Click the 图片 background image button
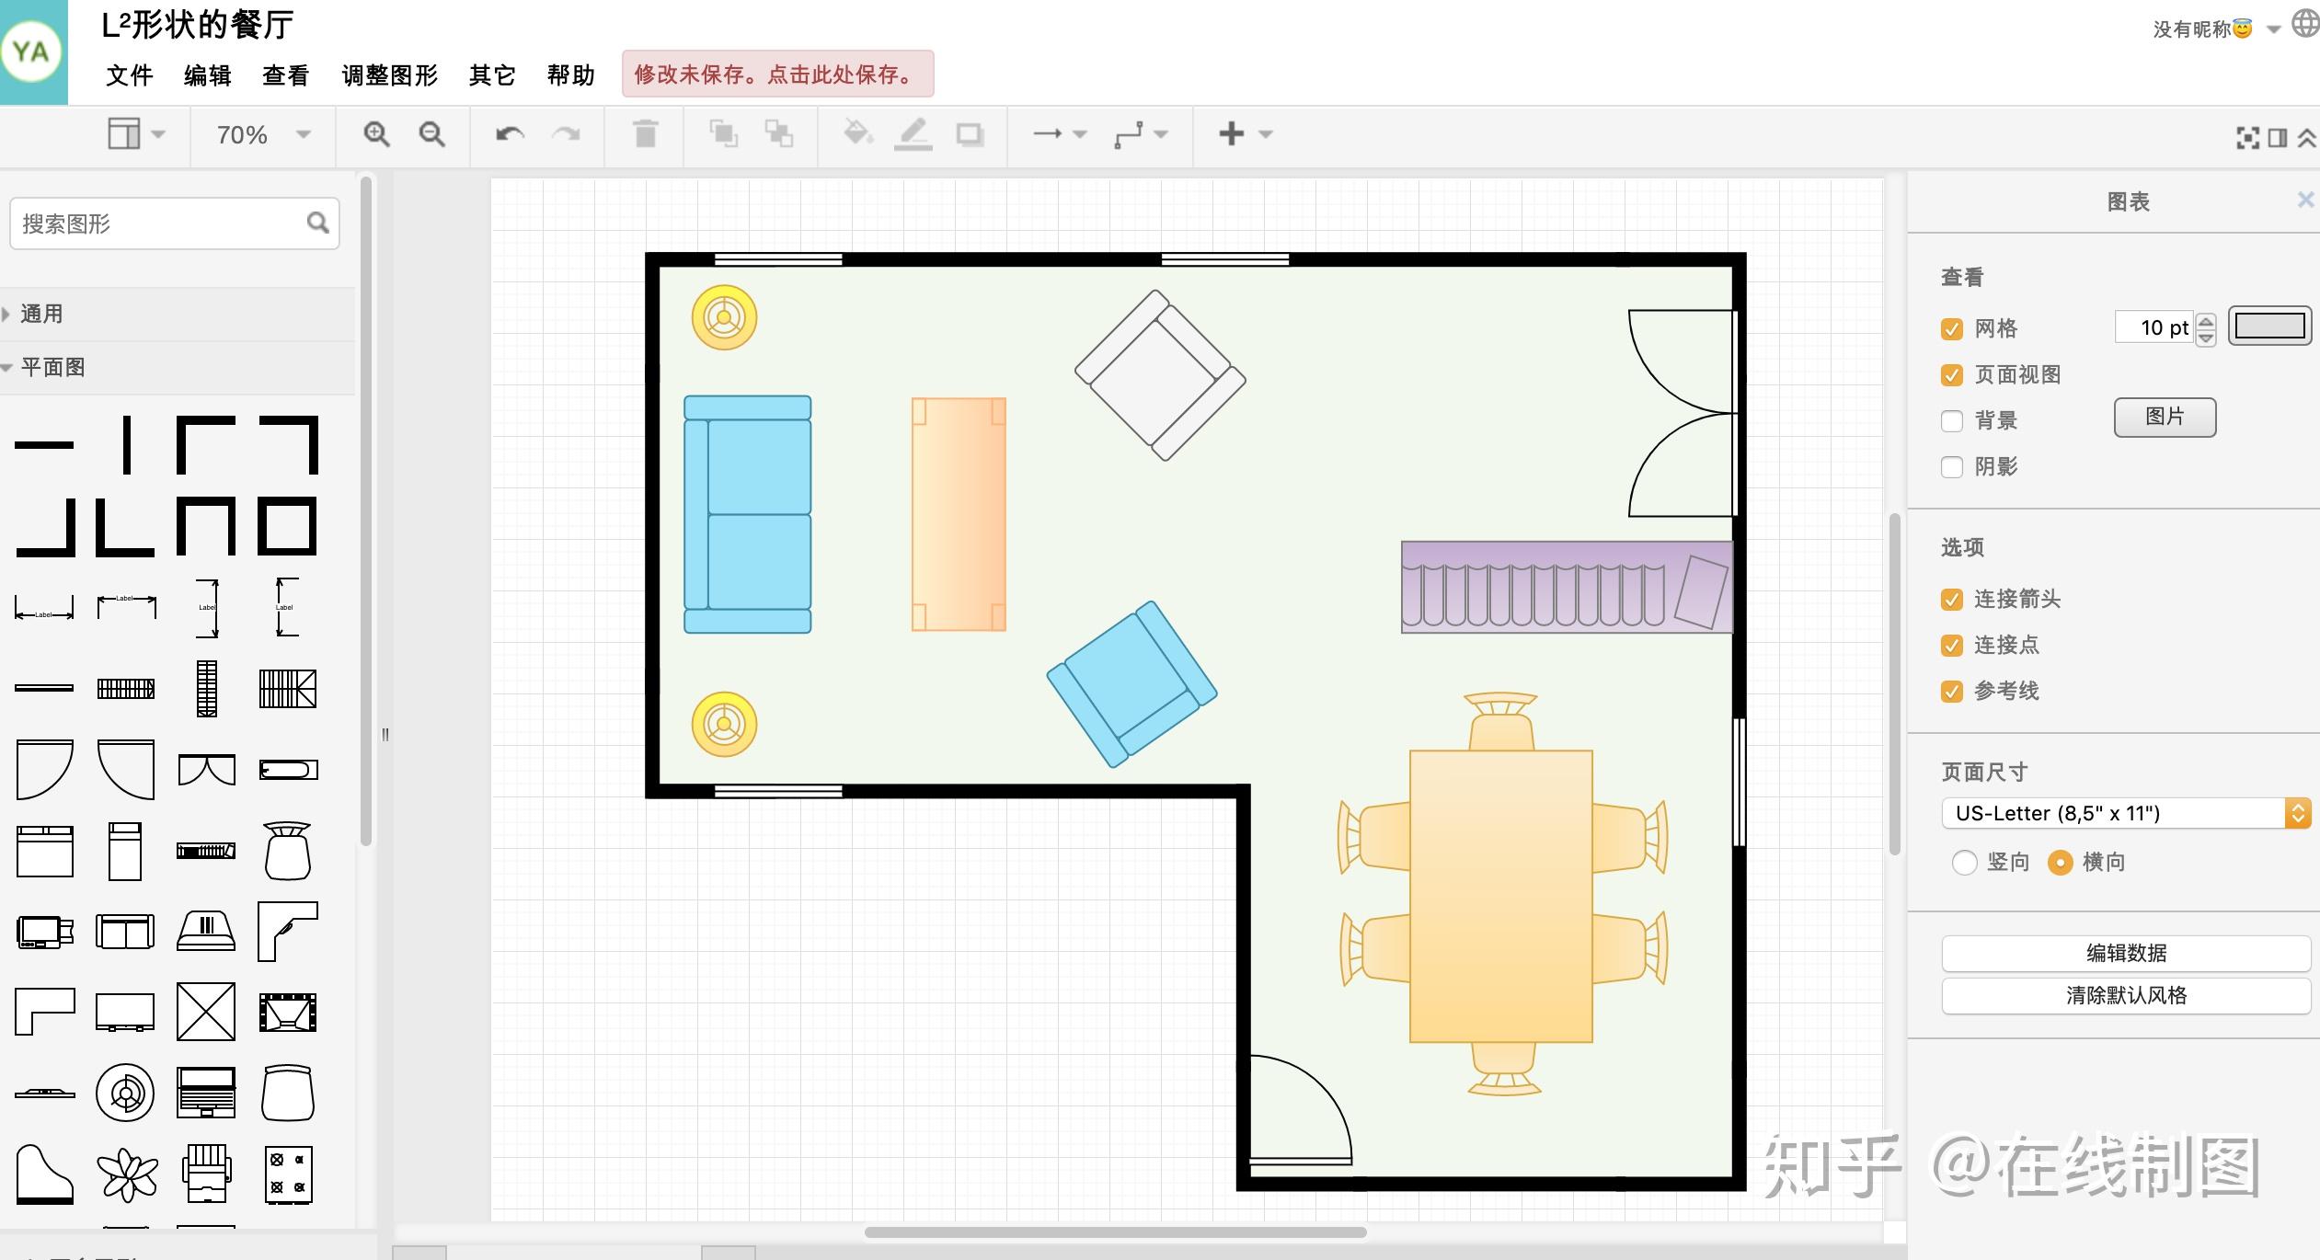 tap(2165, 418)
